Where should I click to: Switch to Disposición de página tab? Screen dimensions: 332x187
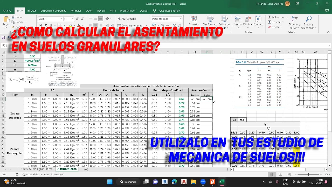53,11
